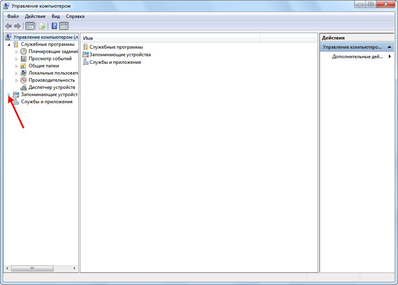Collapse the Служебные программы tree node
This screenshot has height=285, width=398.
pos(9,45)
